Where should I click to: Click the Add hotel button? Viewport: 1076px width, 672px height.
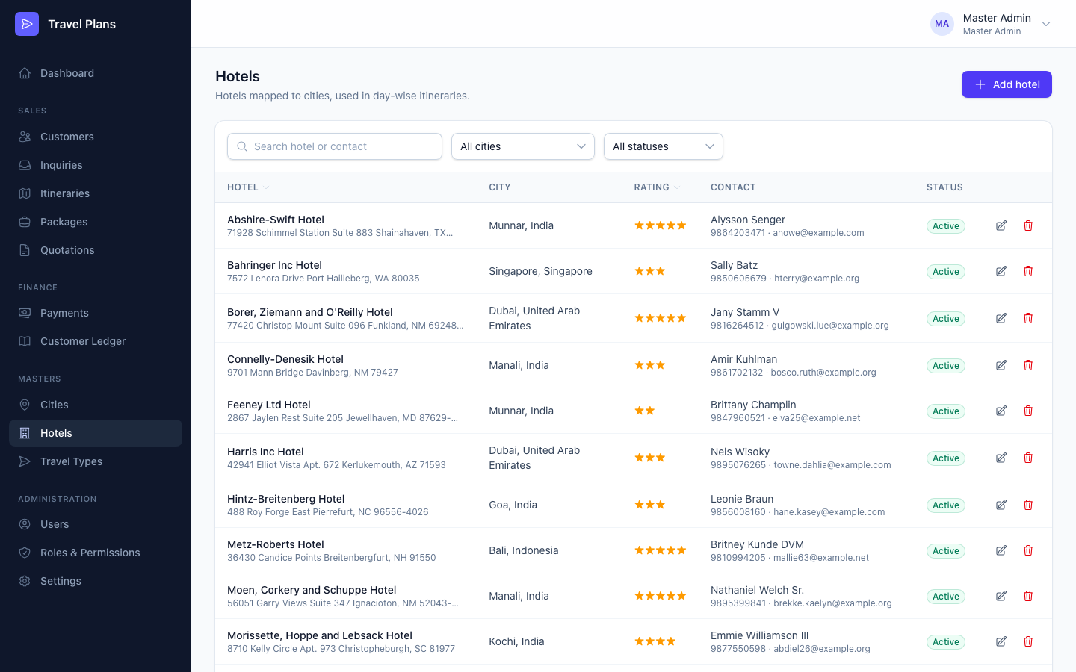pyautogui.click(x=1007, y=84)
